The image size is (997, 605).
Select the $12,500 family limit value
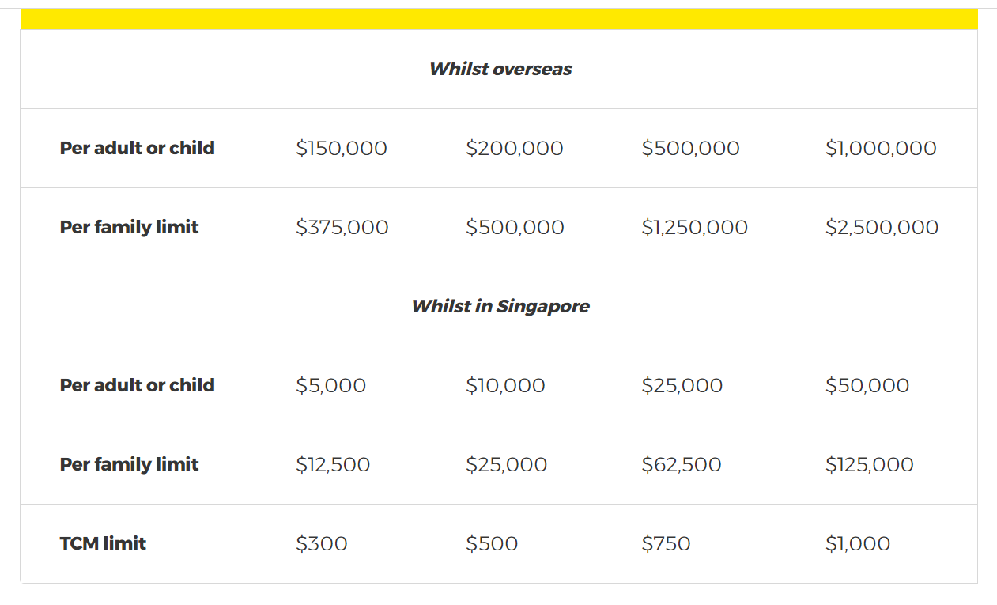pyautogui.click(x=333, y=464)
